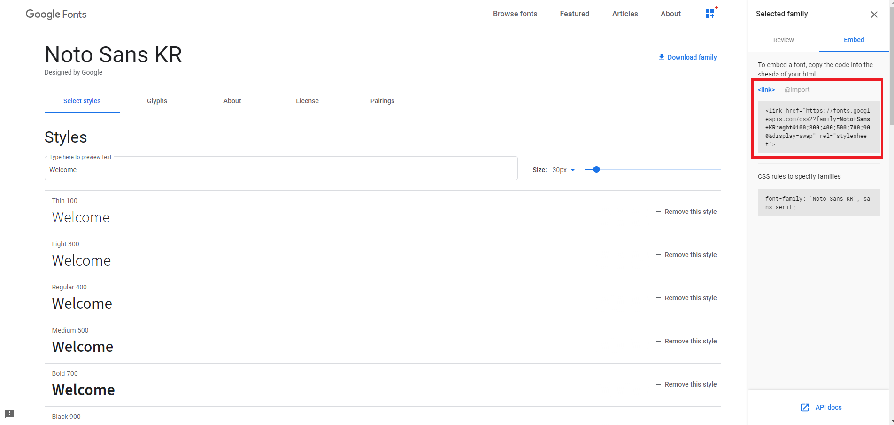Switch to the Glyphs tab
The height and width of the screenshot is (425, 894).
157,101
